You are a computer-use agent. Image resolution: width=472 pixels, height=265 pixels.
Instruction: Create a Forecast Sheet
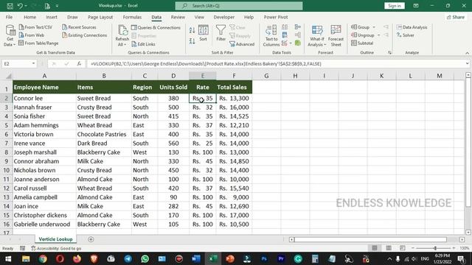coord(336,36)
